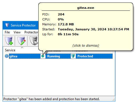Click the Protected status text
This screenshot has height=104, width=136.
pyautogui.click(x=85, y=56)
